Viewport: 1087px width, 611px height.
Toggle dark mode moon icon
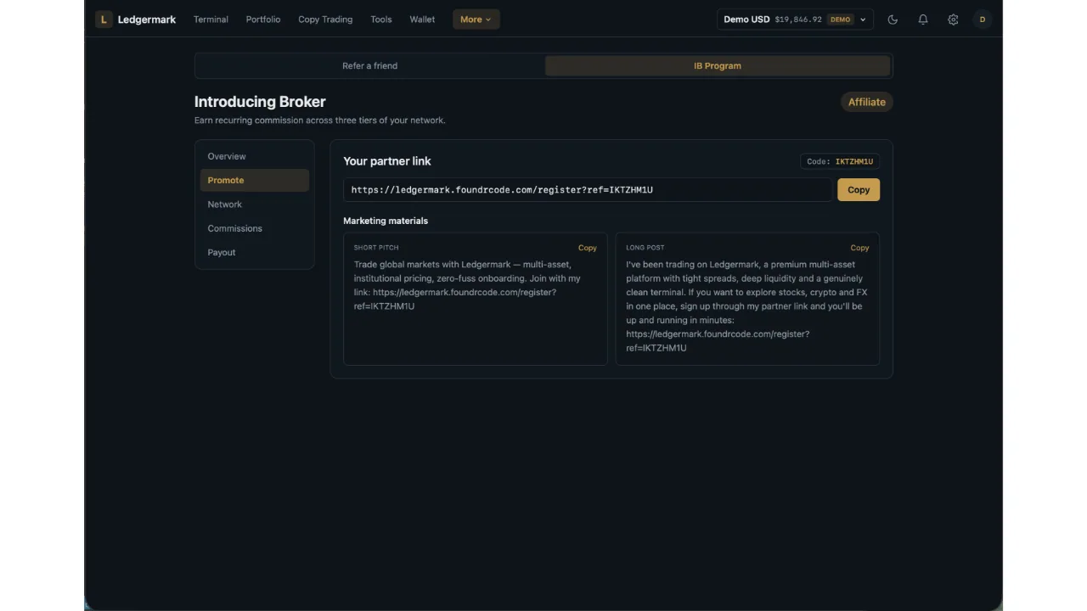[x=893, y=20]
